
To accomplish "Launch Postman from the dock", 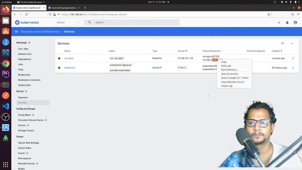I will coord(6,95).
